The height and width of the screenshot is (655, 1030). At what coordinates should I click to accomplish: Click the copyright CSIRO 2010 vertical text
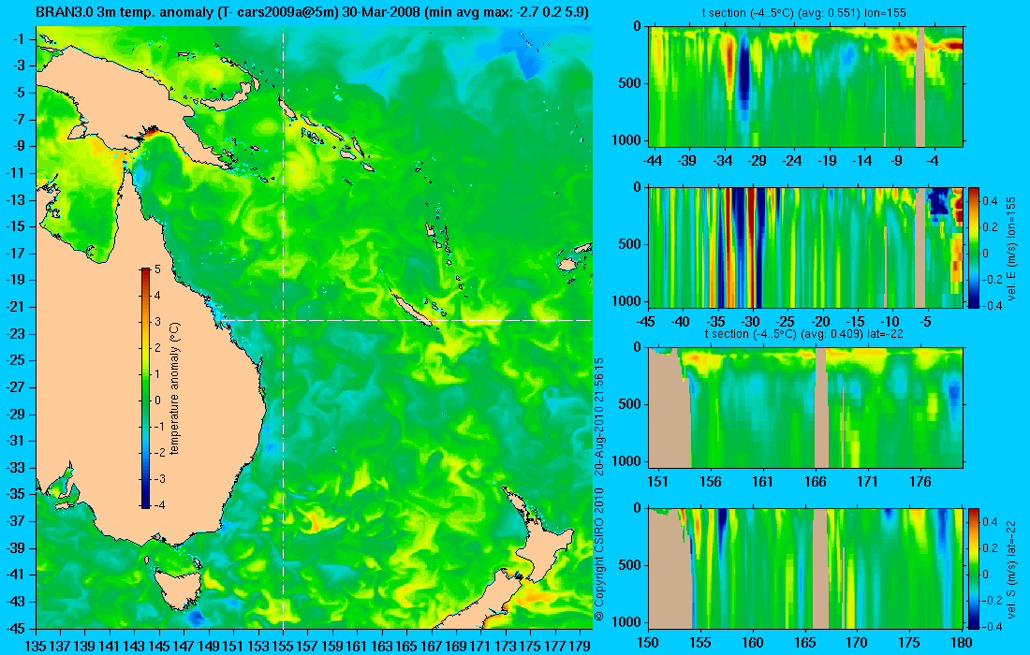pyautogui.click(x=598, y=555)
